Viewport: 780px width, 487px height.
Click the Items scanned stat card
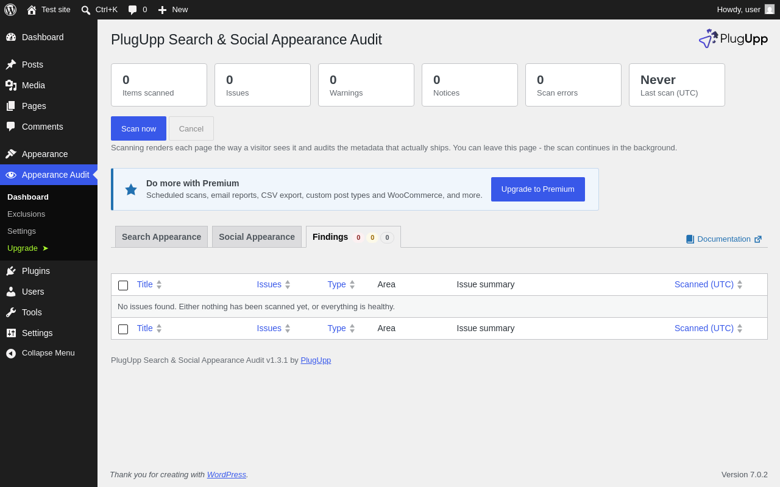click(x=159, y=85)
